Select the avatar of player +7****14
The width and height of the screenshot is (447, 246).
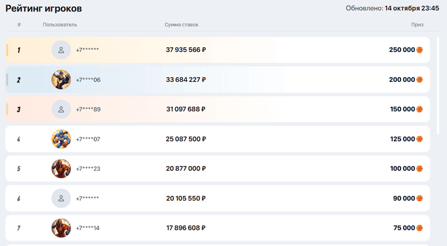[61, 228]
